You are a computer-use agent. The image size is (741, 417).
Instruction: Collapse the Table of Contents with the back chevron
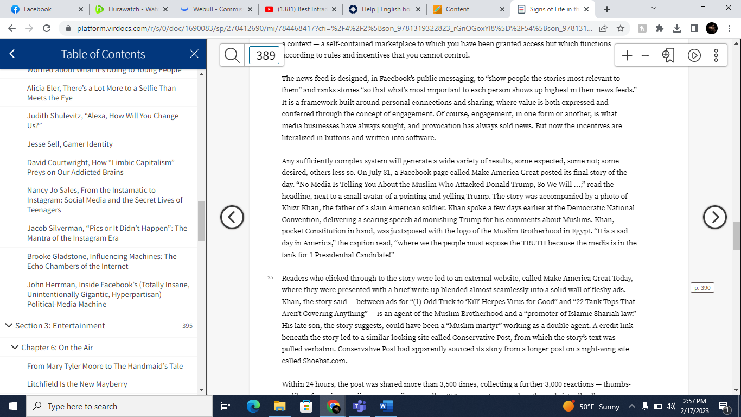pos(12,54)
